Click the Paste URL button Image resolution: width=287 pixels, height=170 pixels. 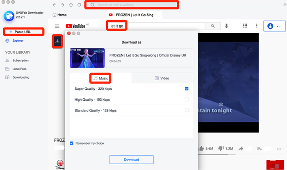[23, 32]
